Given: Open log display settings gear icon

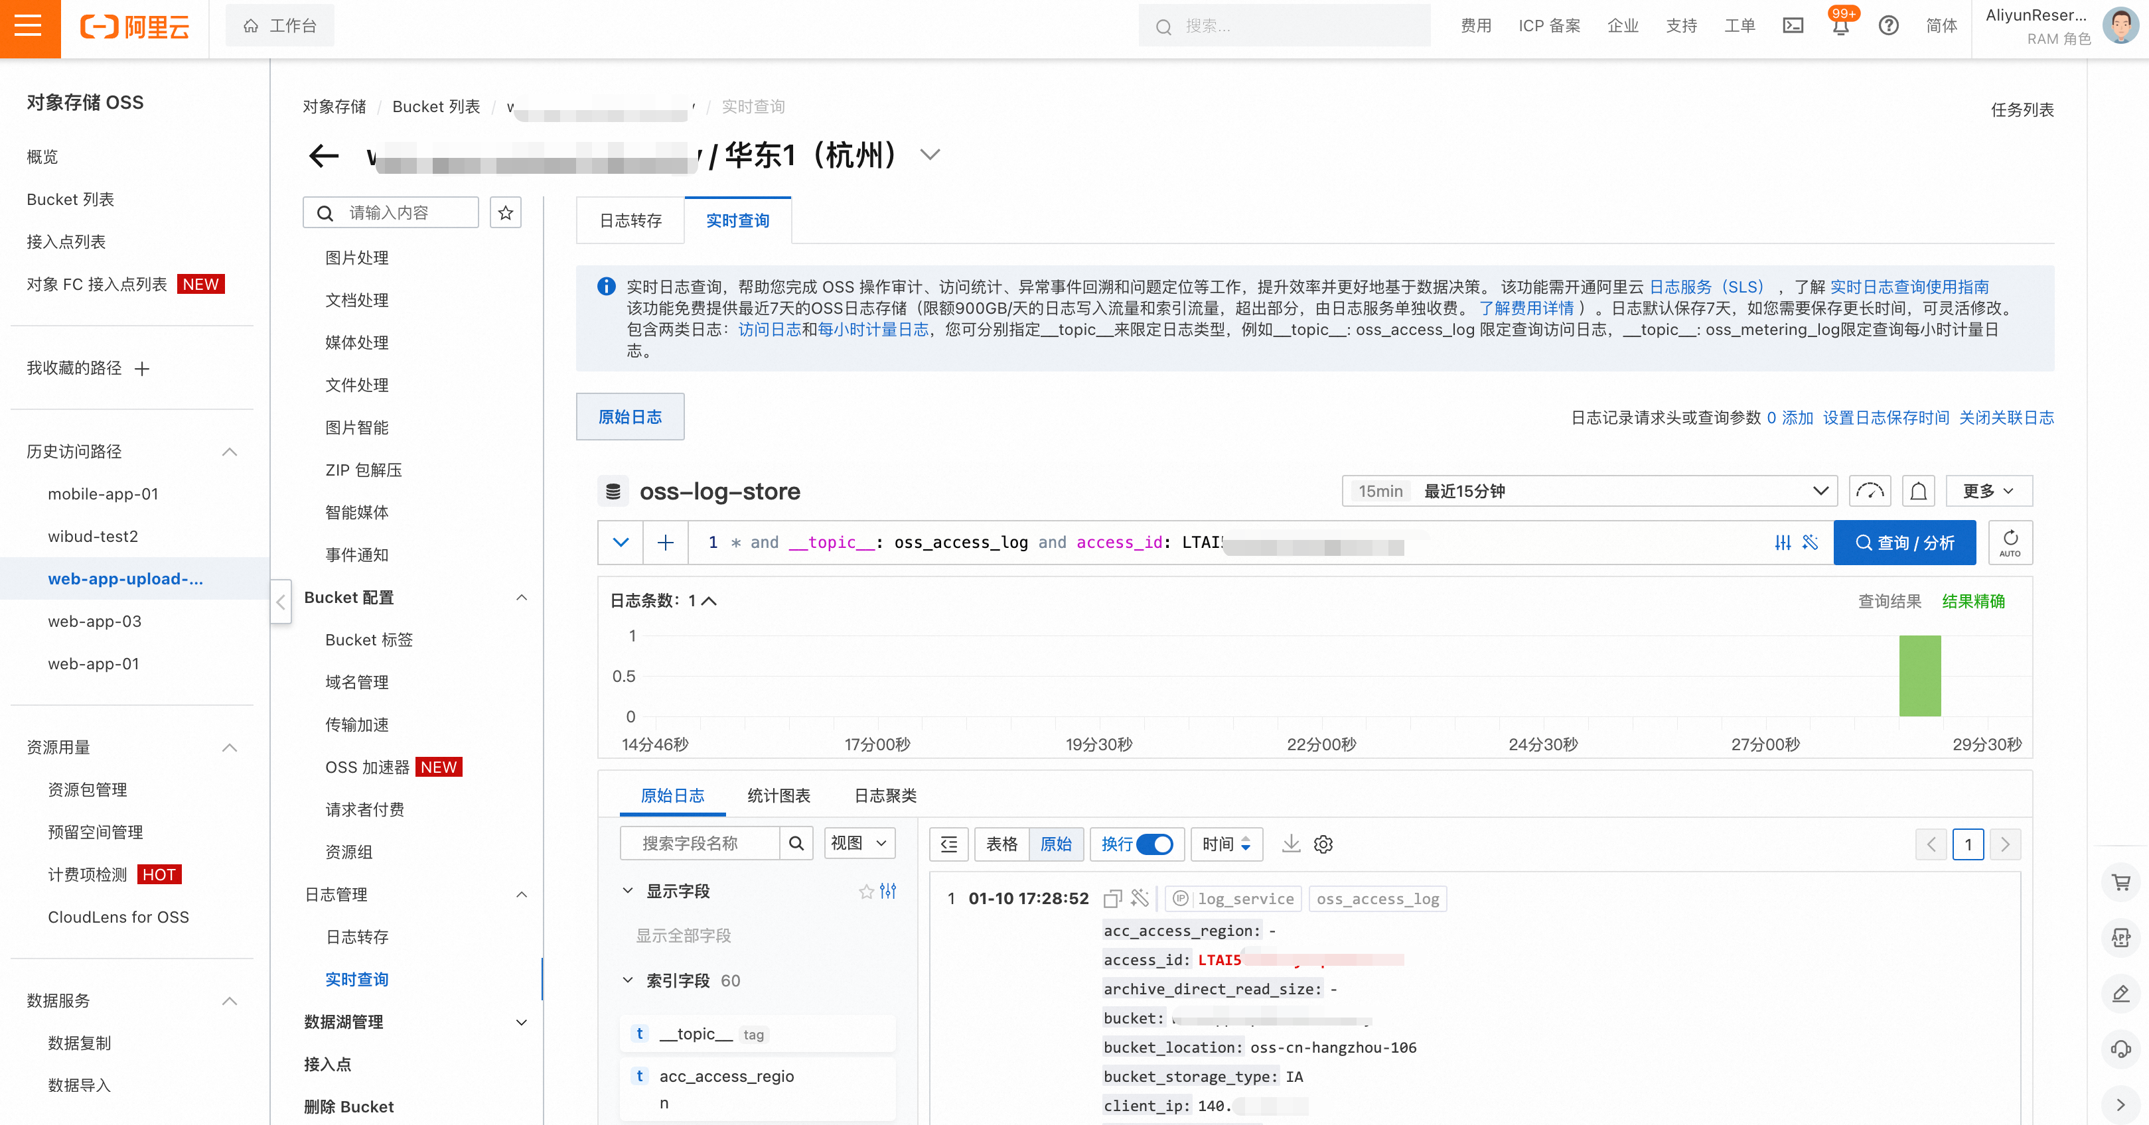Looking at the screenshot, I should [x=1323, y=844].
